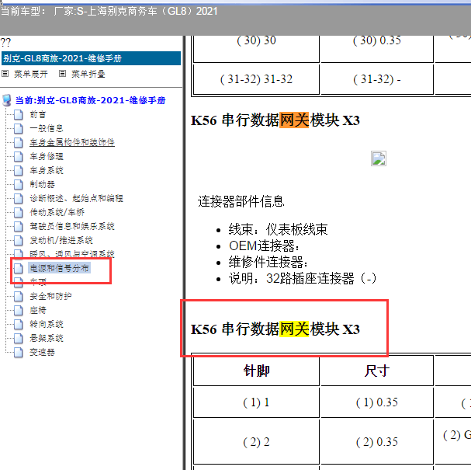471x470 pixels.
Task: Open 暖风、通风与空调系统 chapter
Action: coord(72,254)
